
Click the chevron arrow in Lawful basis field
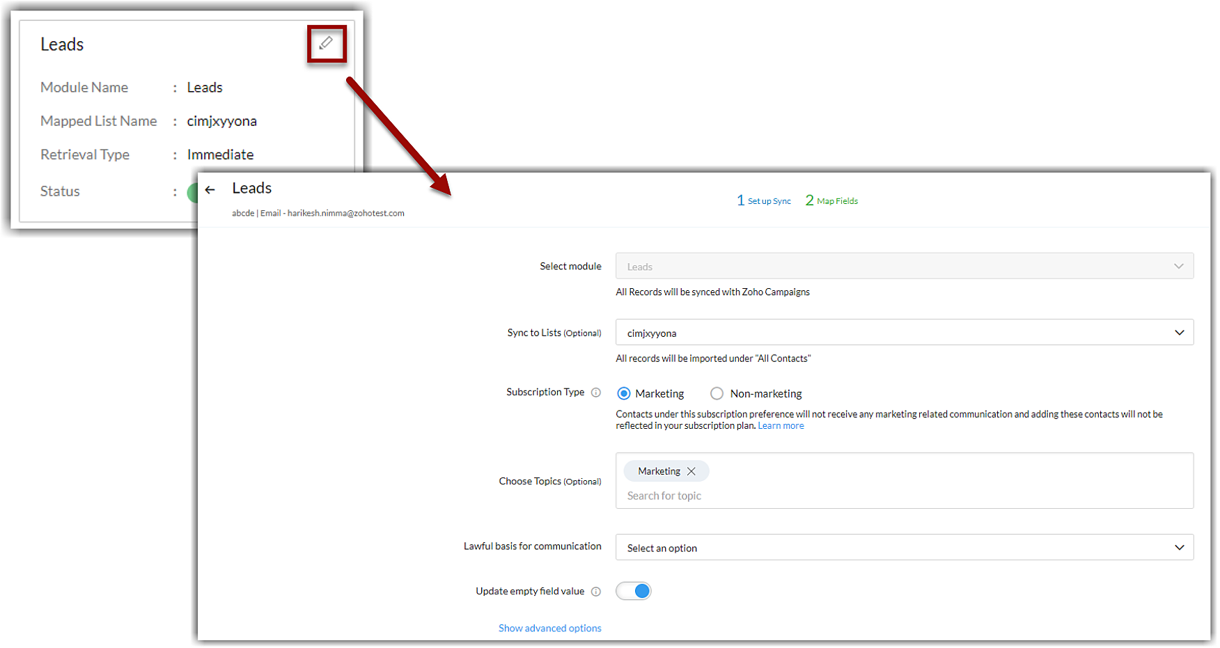point(1179,548)
